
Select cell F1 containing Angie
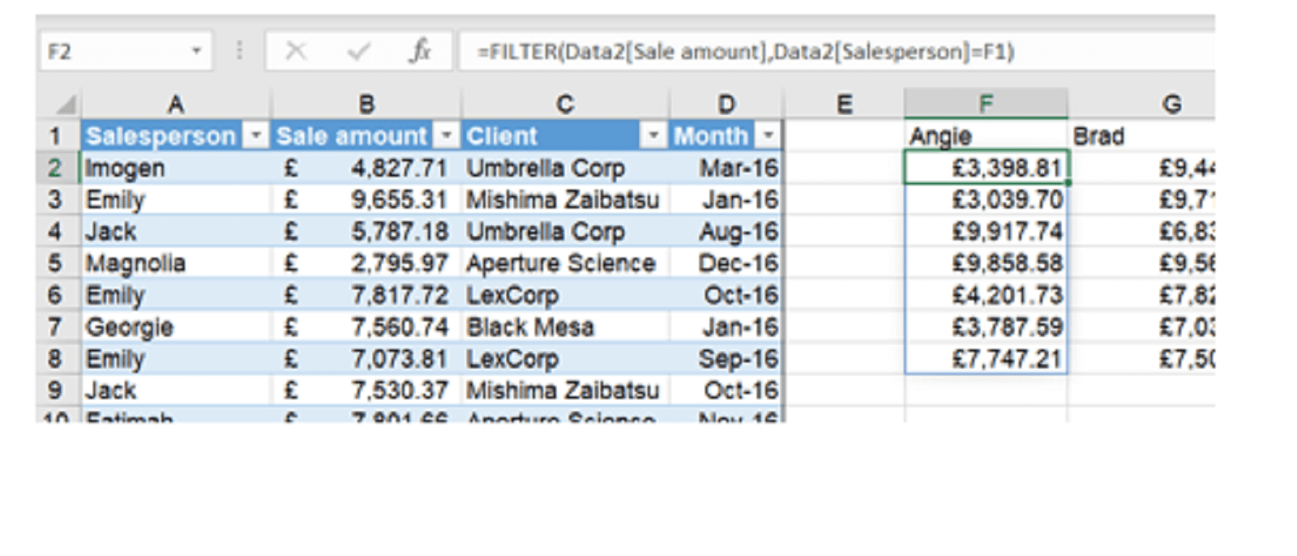[x=986, y=136]
